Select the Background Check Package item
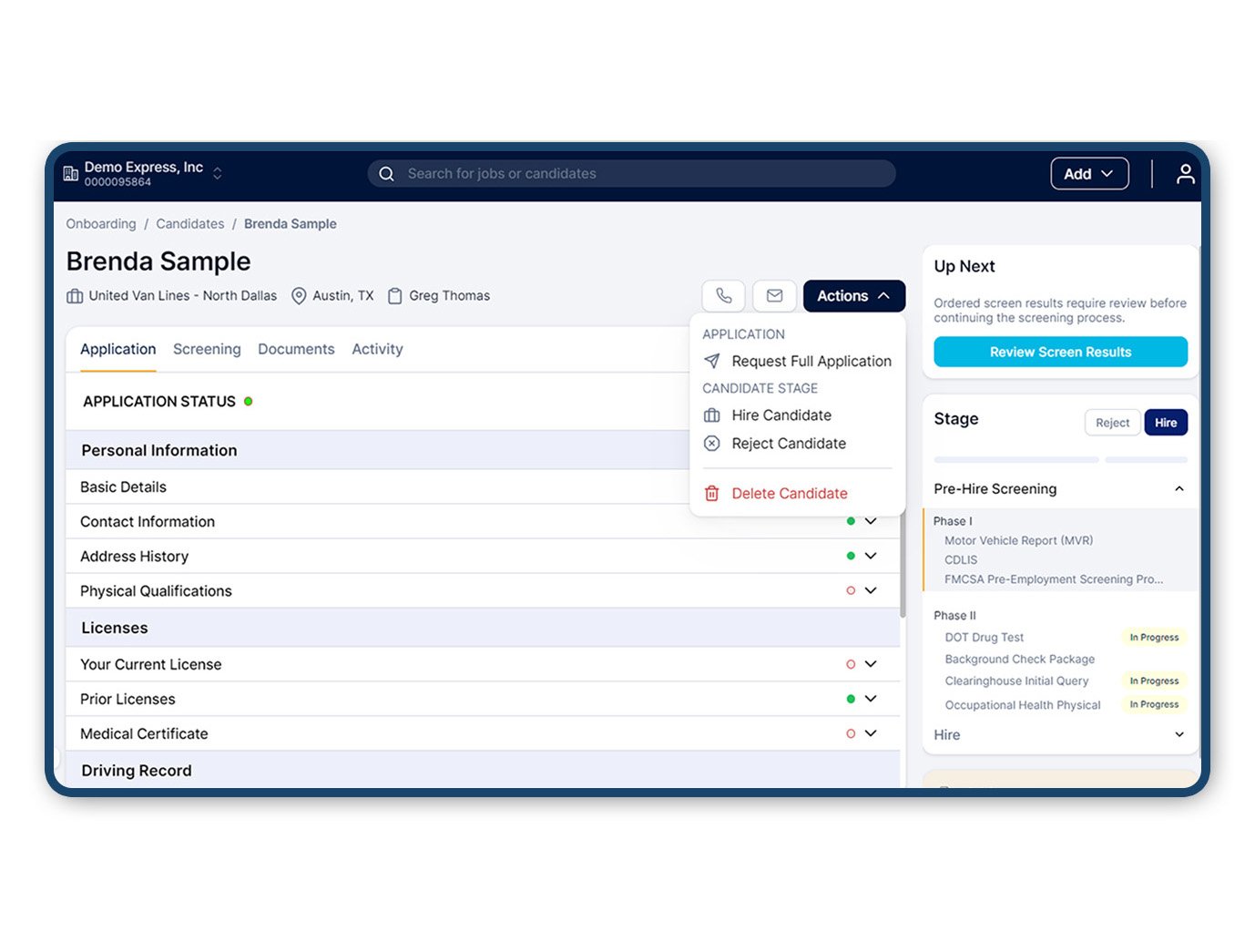Screen dimensions: 1255x942 pos(1019,660)
